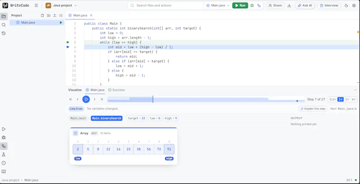Go to the previous visualization step
This screenshot has width=360, height=184.
click(77, 99)
